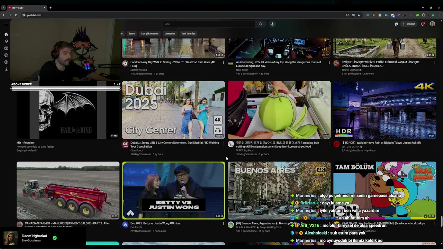The height and width of the screenshot is (249, 443).
Task: Open VIRTUAL JAPAN channel avatar
Action: [336, 144]
